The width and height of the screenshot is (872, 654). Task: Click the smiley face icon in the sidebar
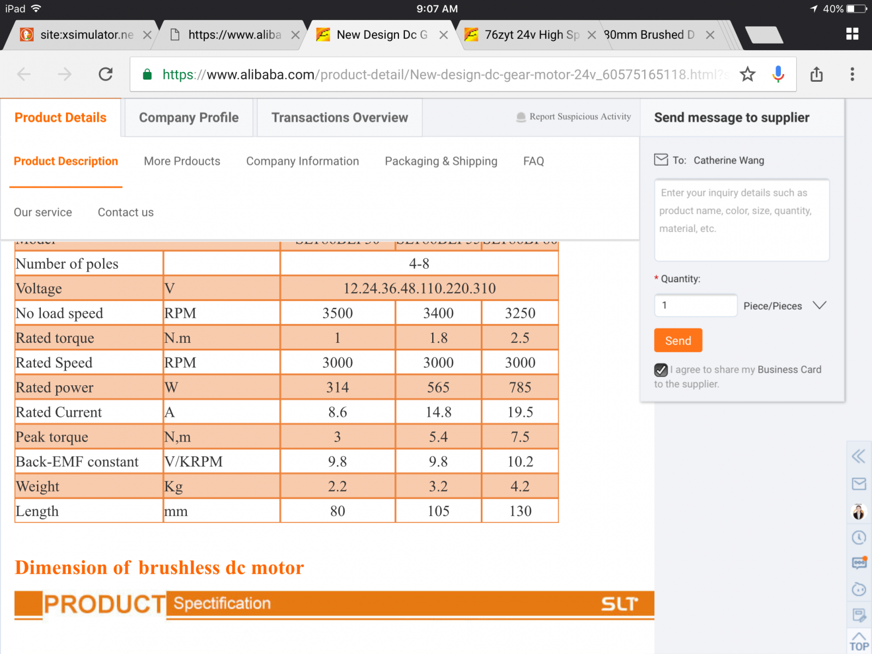[859, 589]
